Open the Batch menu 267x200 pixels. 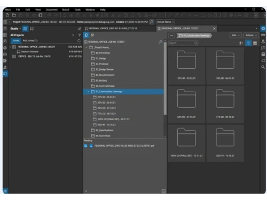pos(66,10)
